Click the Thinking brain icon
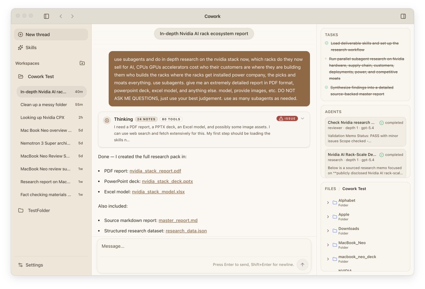The width and height of the screenshot is (425, 289). pyautogui.click(x=107, y=120)
